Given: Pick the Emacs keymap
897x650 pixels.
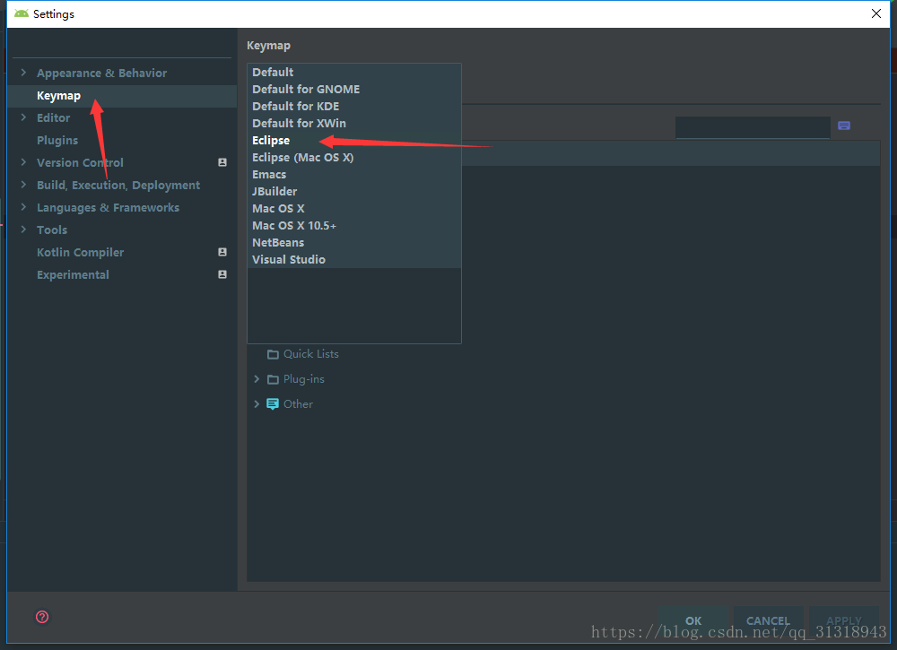Looking at the screenshot, I should (x=354, y=174).
